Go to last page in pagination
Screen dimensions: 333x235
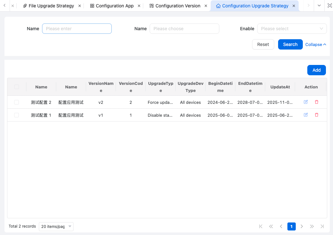pyautogui.click(x=322, y=226)
